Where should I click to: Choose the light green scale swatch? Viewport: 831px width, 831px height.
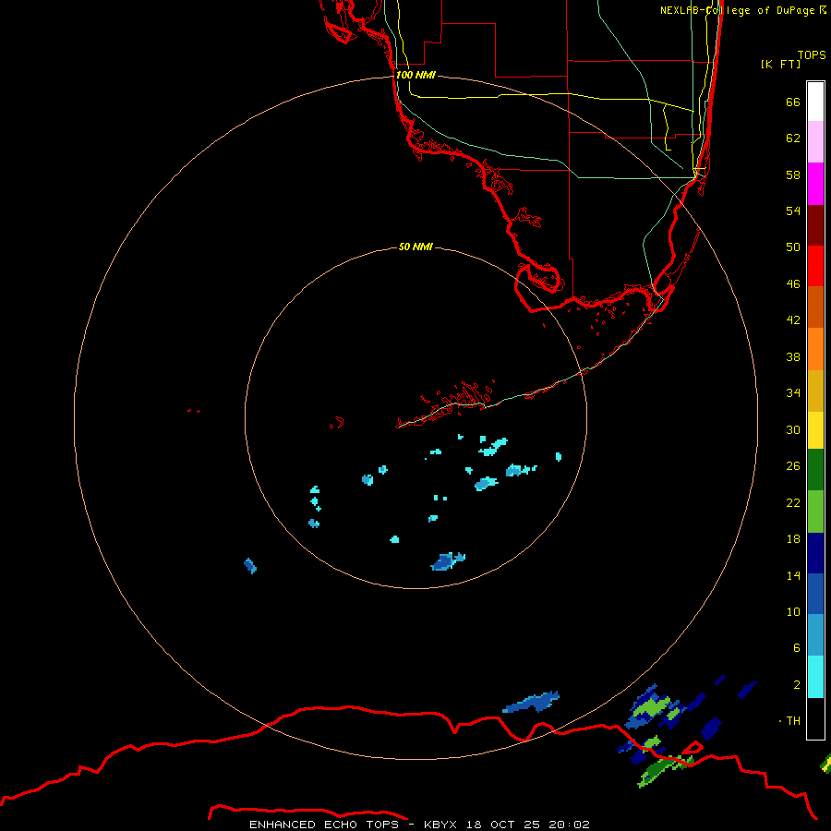click(815, 512)
